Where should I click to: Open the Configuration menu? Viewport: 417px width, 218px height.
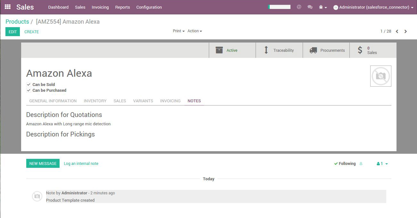point(149,7)
